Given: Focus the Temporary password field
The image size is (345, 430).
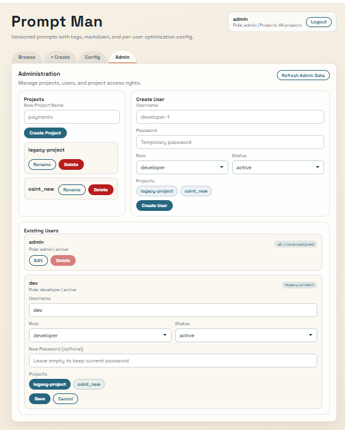Looking at the screenshot, I should [230, 142].
